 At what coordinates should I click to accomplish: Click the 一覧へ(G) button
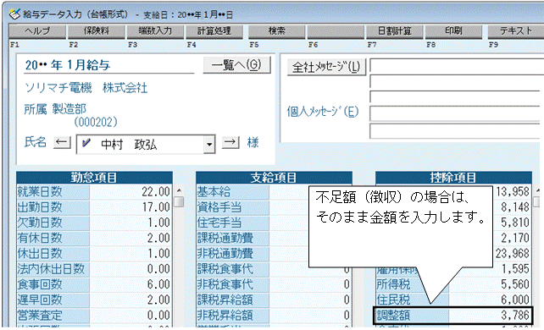[x=236, y=65]
